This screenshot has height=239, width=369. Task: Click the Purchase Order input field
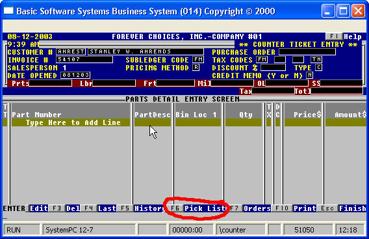click(x=307, y=51)
